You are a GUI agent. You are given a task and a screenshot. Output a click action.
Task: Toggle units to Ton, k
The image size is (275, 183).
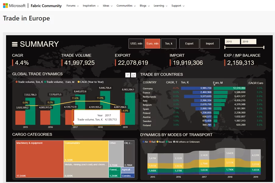(169, 44)
